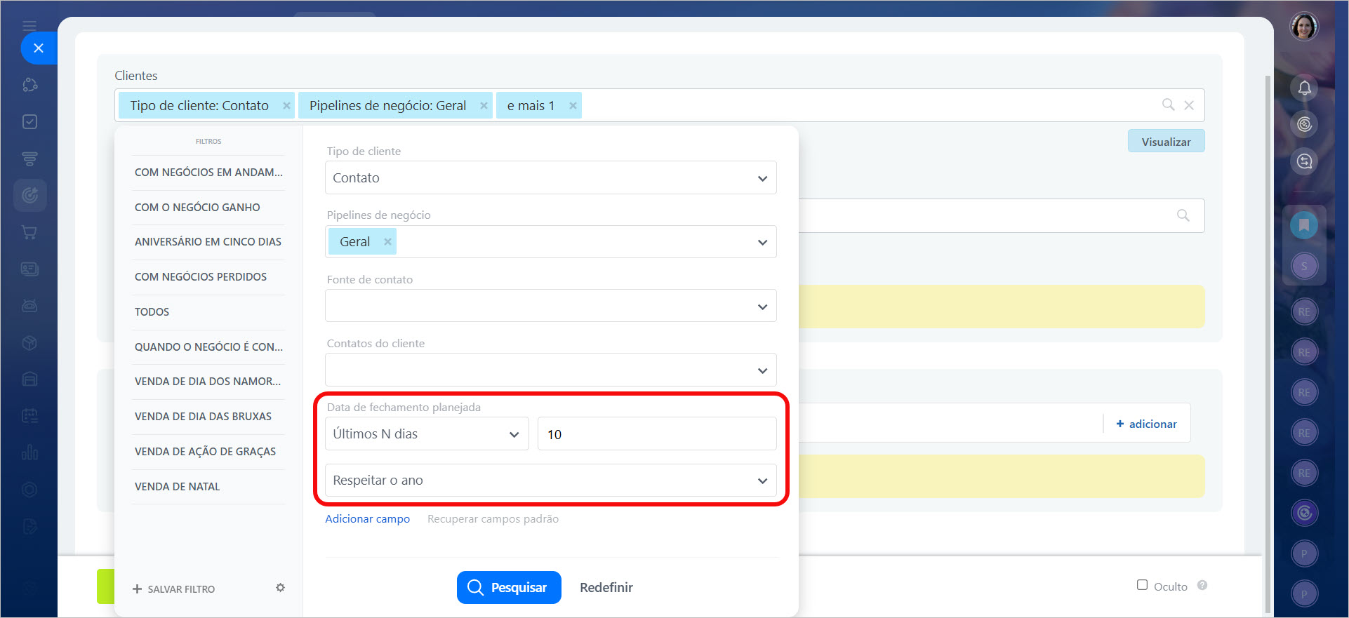This screenshot has width=1349, height=618.
Task: Click 'Adicionar campo' link
Action: point(367,519)
